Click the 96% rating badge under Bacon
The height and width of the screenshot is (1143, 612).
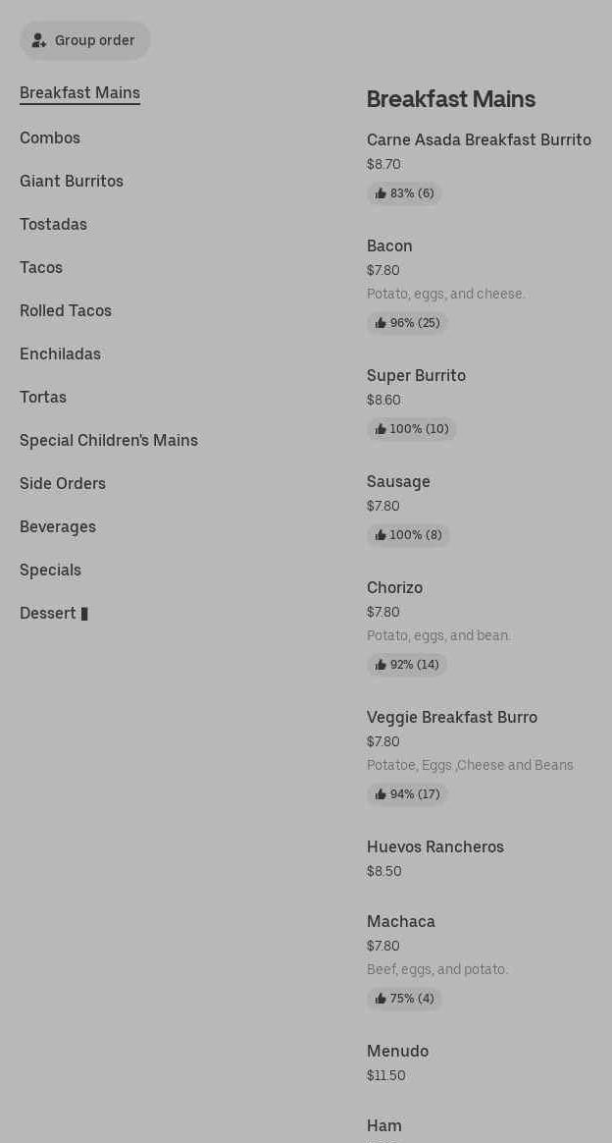click(407, 323)
